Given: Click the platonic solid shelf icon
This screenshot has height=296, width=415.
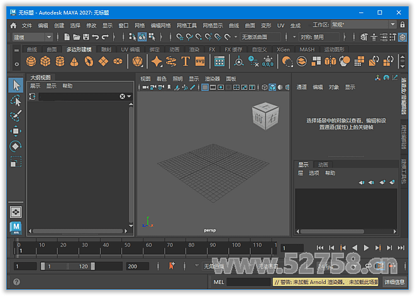Looking at the screenshot, I should [138, 62].
